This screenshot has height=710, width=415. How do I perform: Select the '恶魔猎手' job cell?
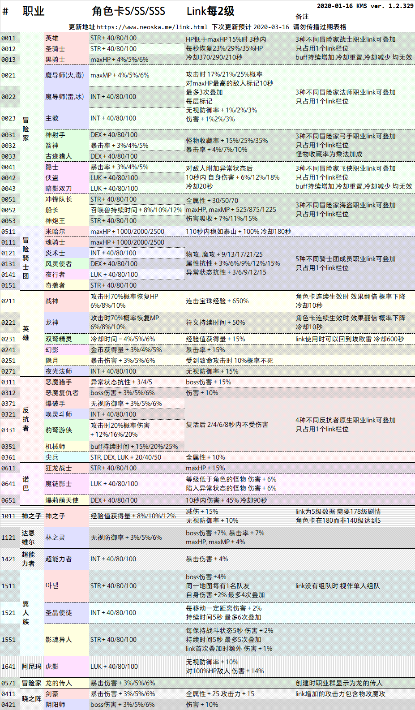(66, 382)
